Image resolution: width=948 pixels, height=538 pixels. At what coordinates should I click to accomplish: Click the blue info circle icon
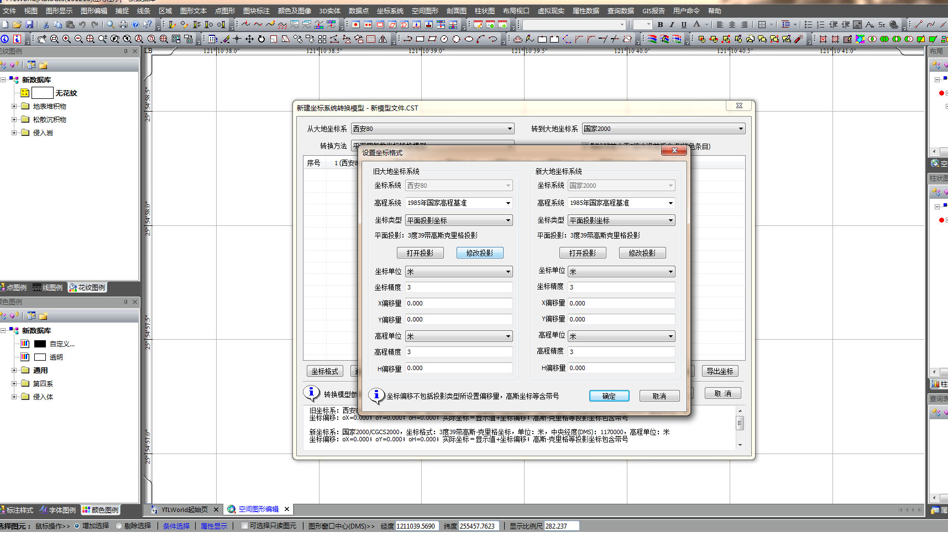click(x=5, y=39)
